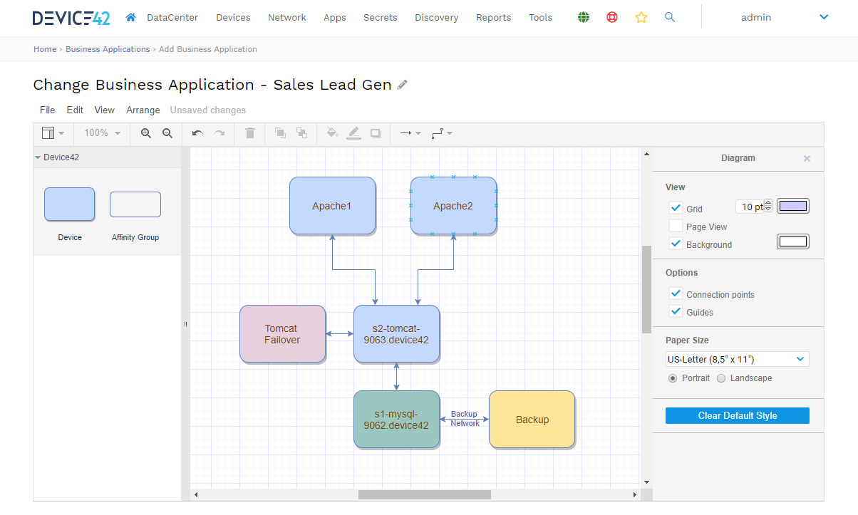858x515 pixels.
Task: Enable the Page View checkbox
Action: [x=676, y=226]
